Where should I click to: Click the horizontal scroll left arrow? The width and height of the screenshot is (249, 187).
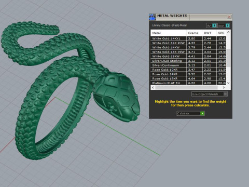153,87
